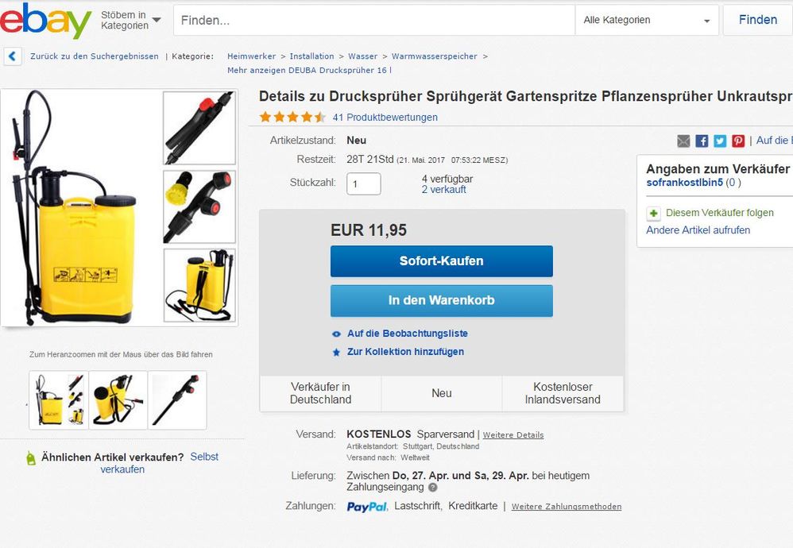This screenshot has width=793, height=548.
Task: Email this listing via the envelope icon
Action: (x=683, y=141)
